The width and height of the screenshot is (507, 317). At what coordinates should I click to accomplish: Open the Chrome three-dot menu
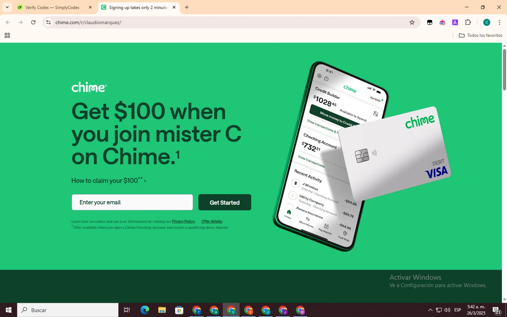[499, 22]
